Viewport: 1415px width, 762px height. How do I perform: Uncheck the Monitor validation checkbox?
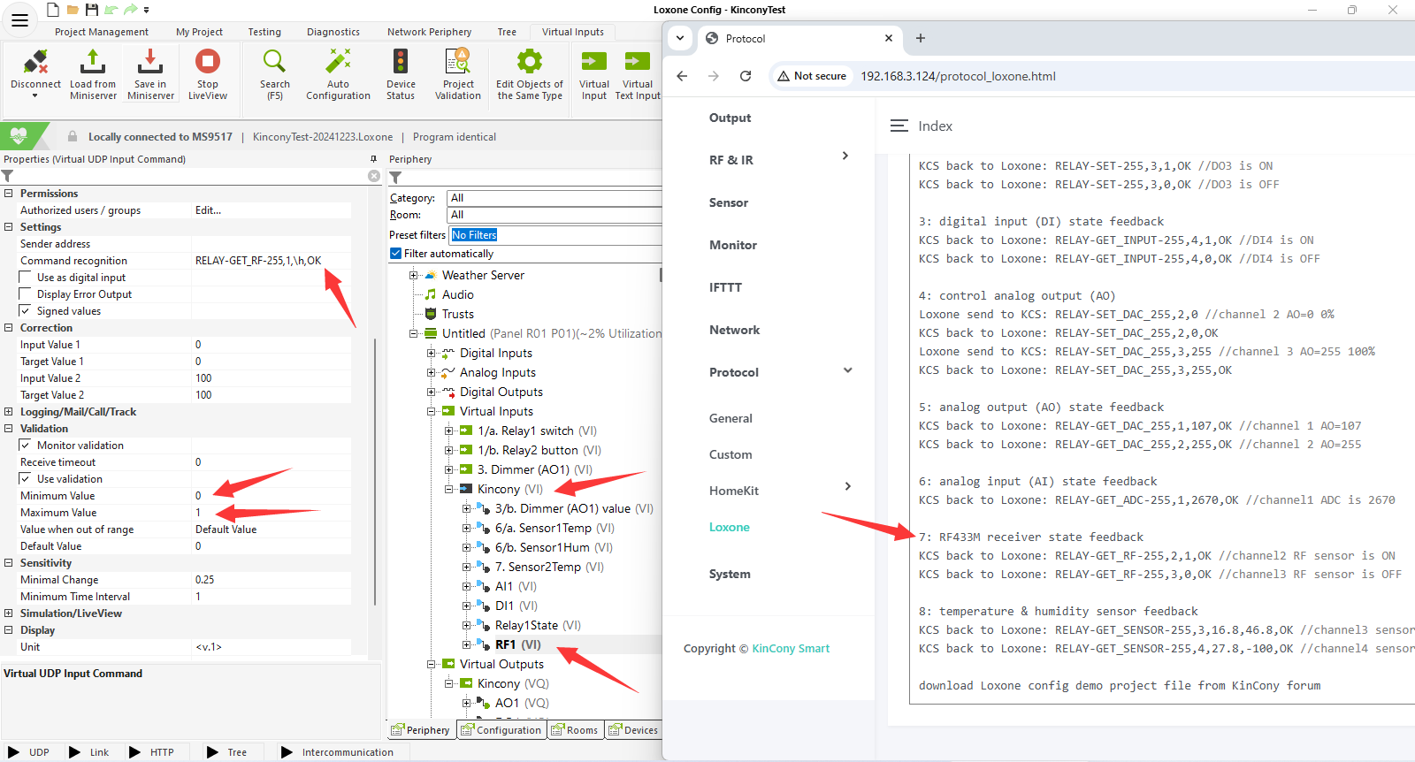[26, 446]
